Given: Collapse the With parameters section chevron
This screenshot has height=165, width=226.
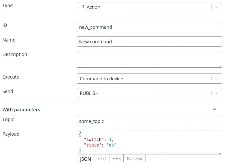Looking at the screenshot, I should (214, 109).
